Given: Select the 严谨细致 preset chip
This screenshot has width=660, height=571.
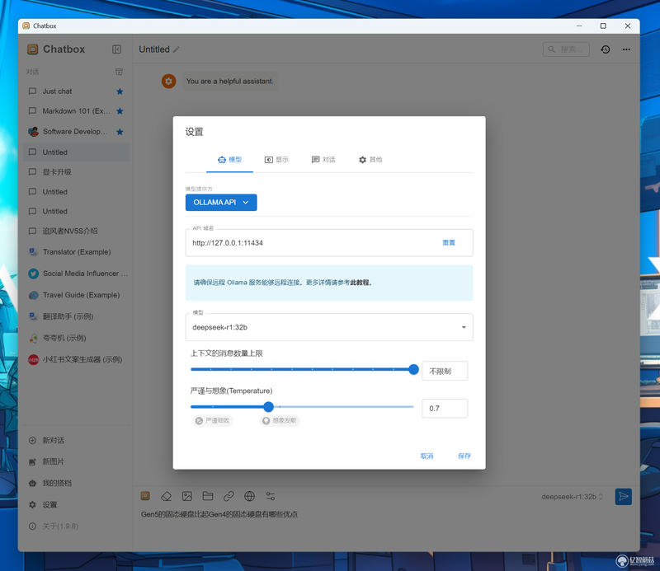Looking at the screenshot, I should click(x=213, y=420).
